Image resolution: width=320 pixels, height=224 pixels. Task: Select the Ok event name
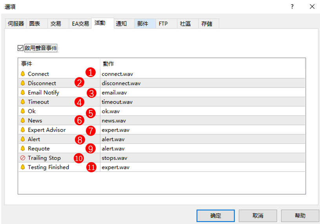(32, 111)
